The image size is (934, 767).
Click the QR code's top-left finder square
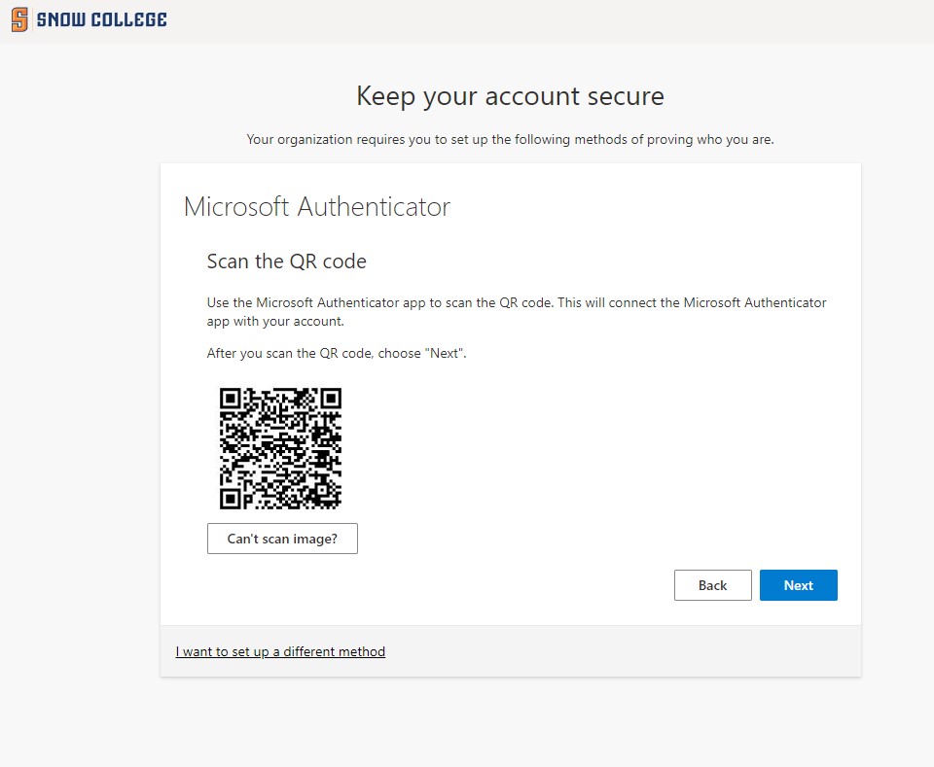click(x=231, y=399)
